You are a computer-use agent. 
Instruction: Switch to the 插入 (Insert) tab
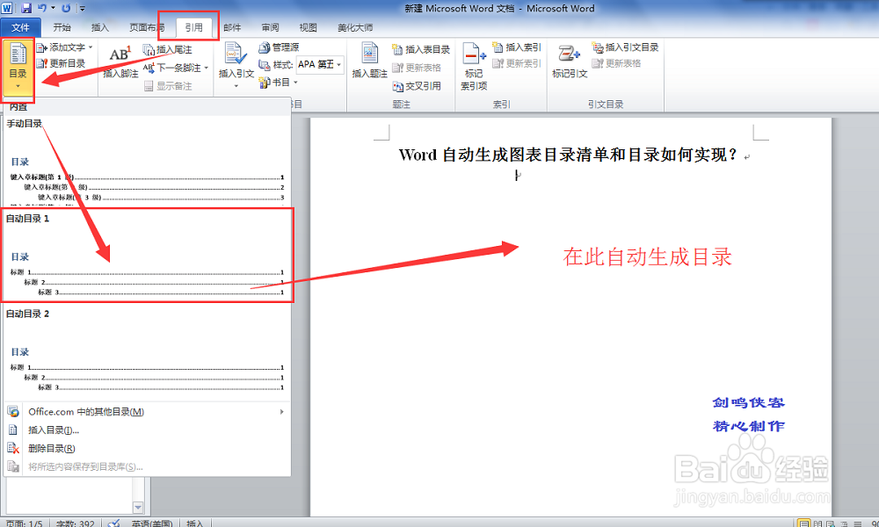pyautogui.click(x=100, y=27)
